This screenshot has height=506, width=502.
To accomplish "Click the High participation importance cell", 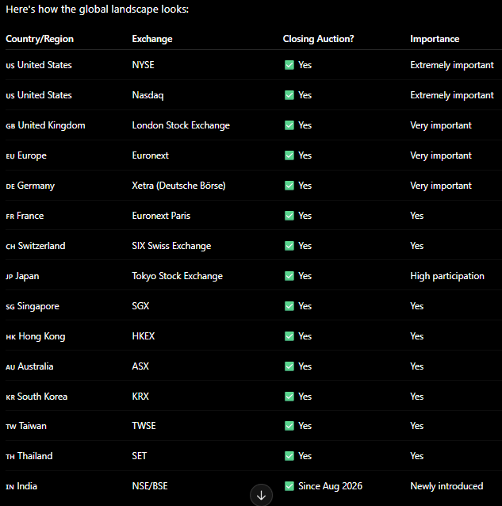I will 447,276.
